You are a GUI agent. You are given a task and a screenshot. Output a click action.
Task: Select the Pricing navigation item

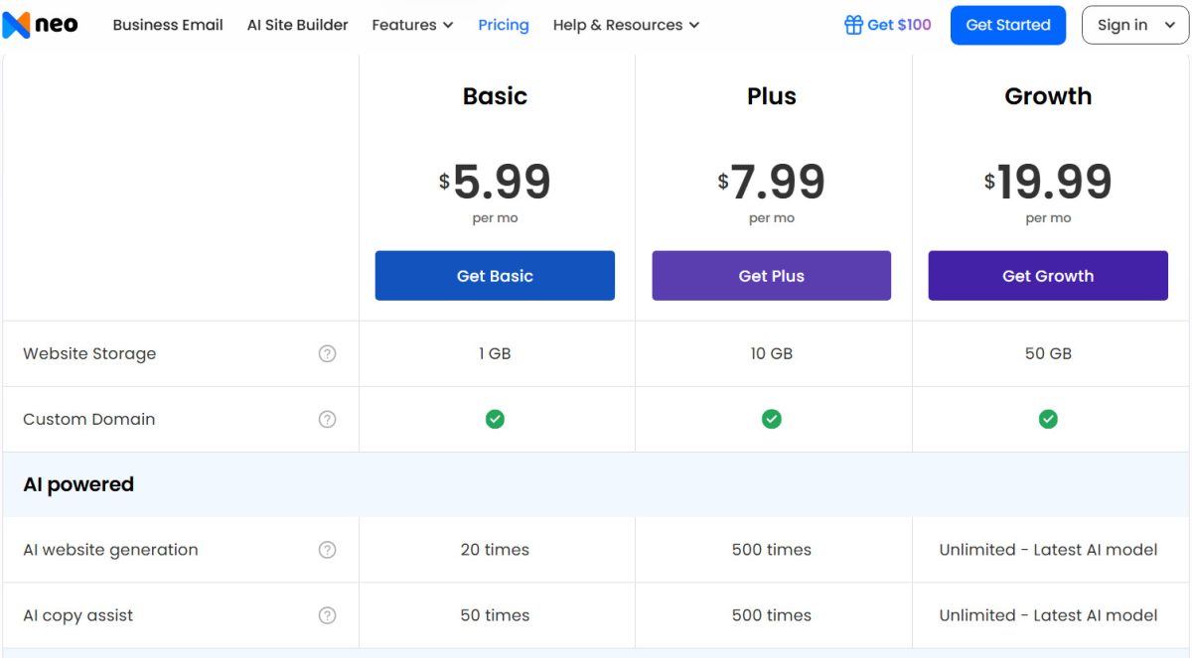point(504,25)
